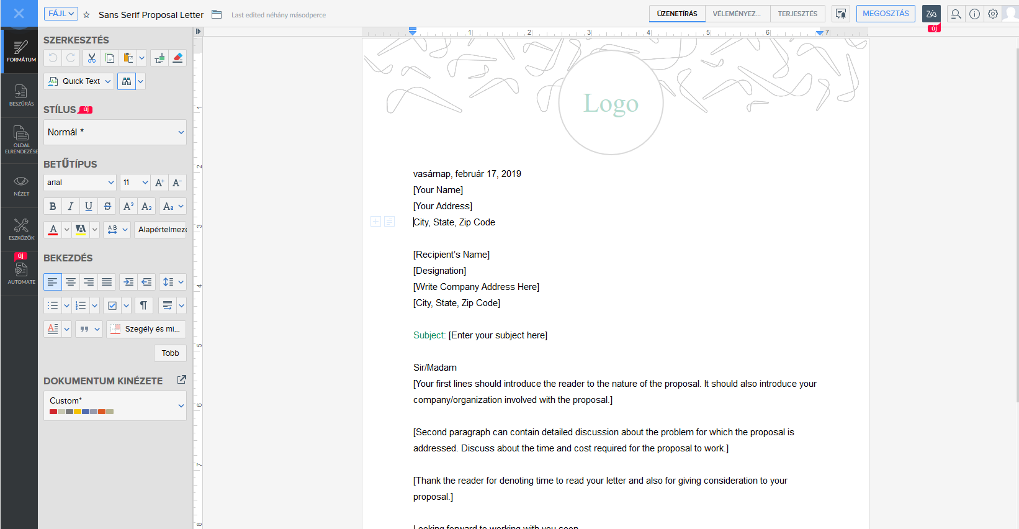Click the Cut scissors icon

92,58
